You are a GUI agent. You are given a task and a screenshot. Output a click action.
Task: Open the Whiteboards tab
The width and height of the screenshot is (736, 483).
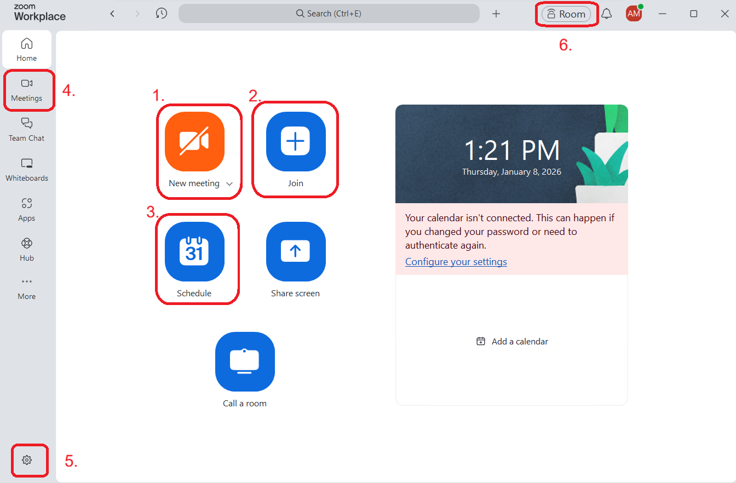(27, 170)
